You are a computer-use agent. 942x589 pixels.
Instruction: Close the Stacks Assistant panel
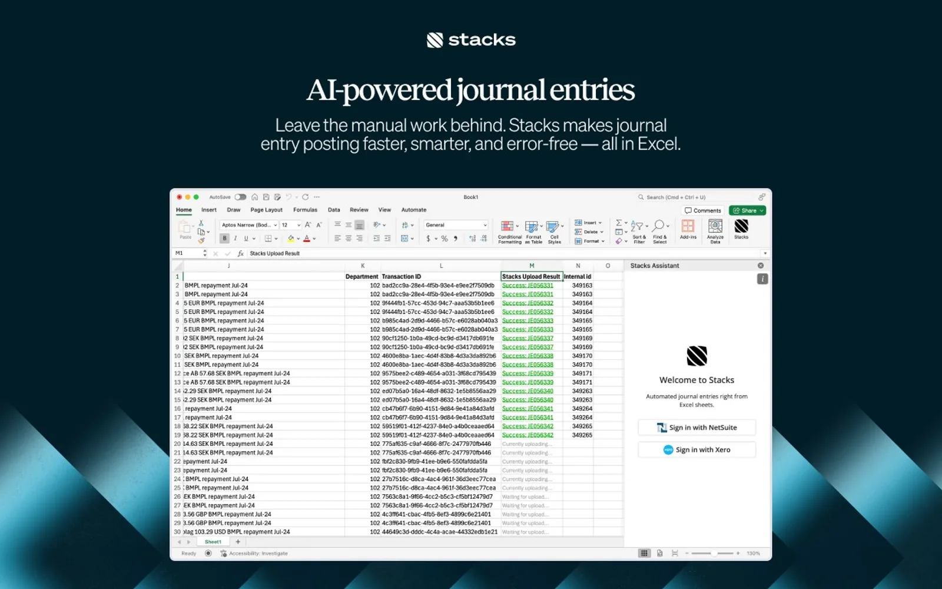(761, 266)
